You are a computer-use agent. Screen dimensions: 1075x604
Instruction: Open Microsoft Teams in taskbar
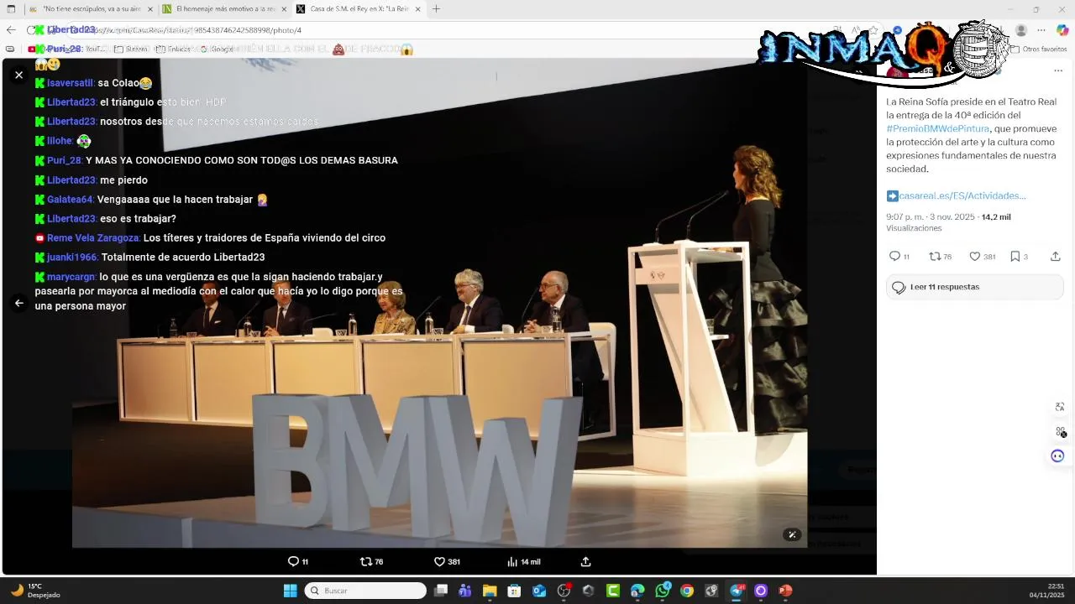pos(465,591)
